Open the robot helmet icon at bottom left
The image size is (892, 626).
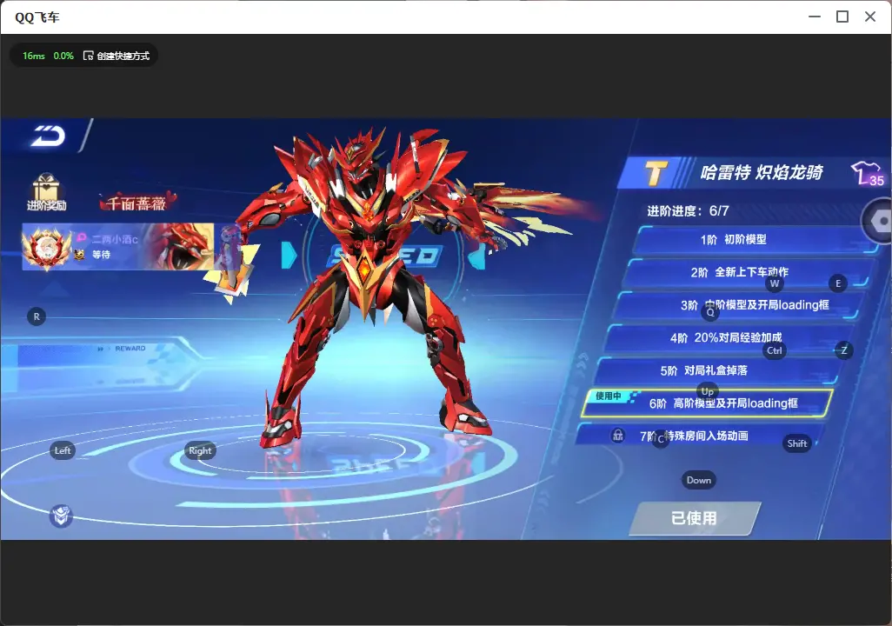[61, 516]
